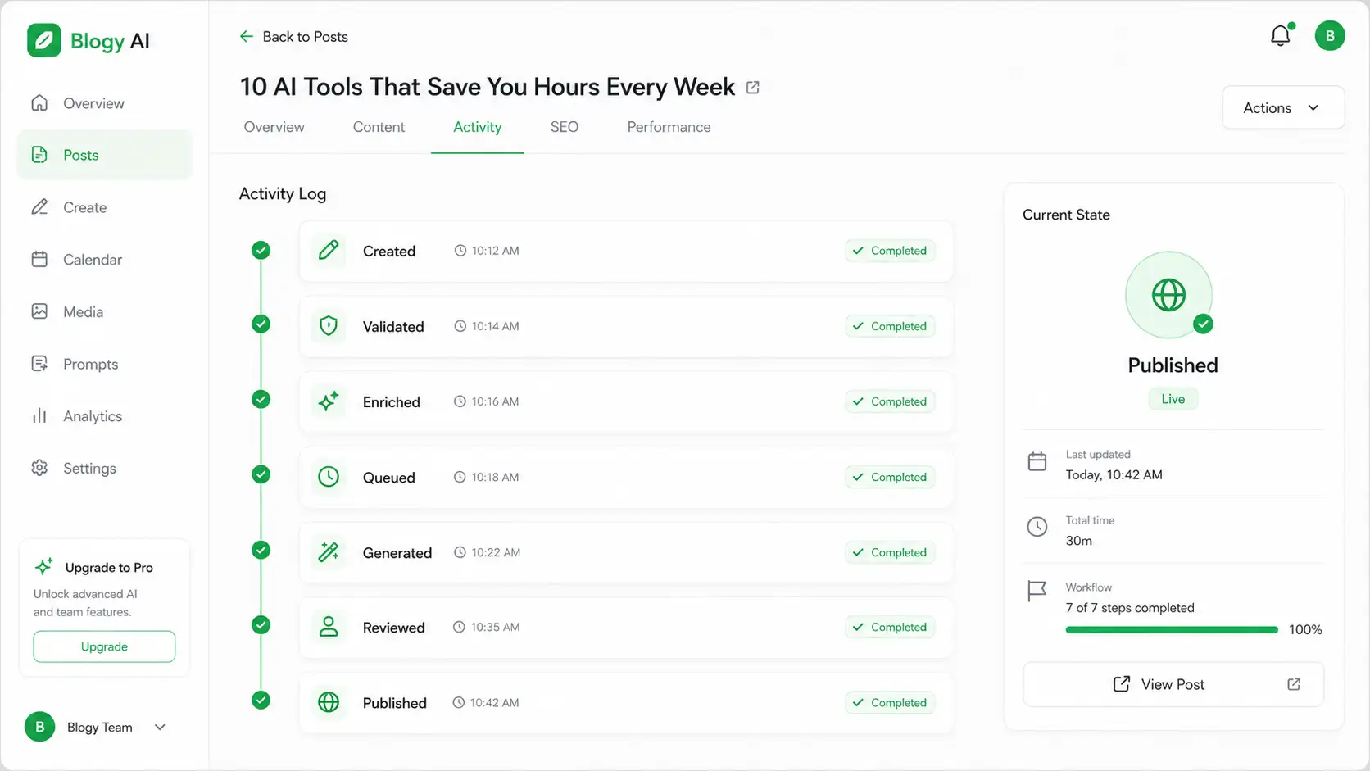Click the Completed badge in Reviewed row
Viewport: 1370px width, 771px height.
tap(890, 627)
